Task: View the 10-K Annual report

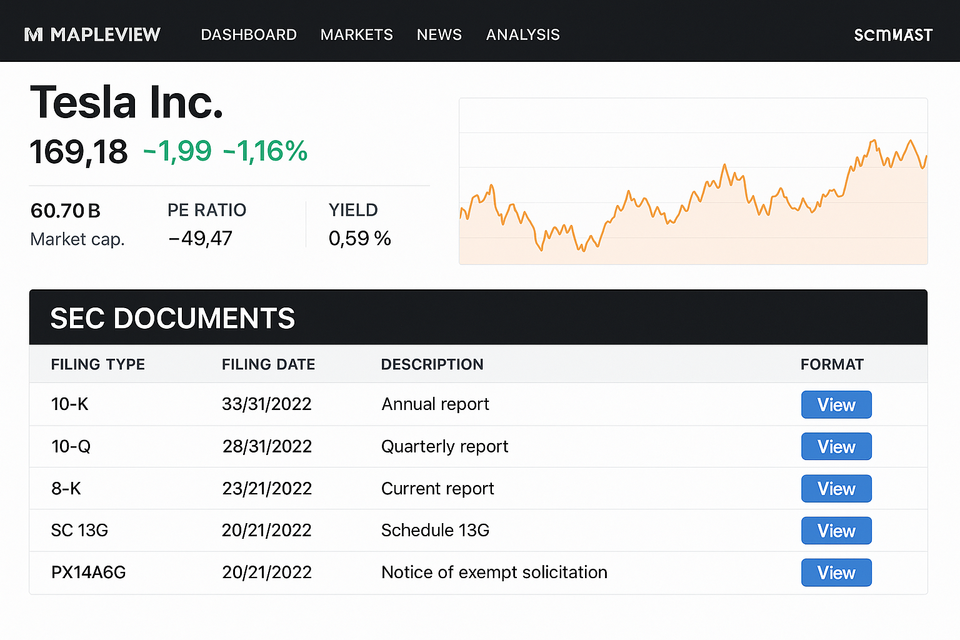Action: point(836,404)
